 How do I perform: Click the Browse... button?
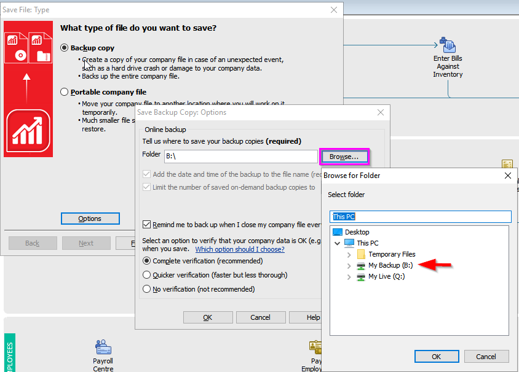tap(344, 157)
